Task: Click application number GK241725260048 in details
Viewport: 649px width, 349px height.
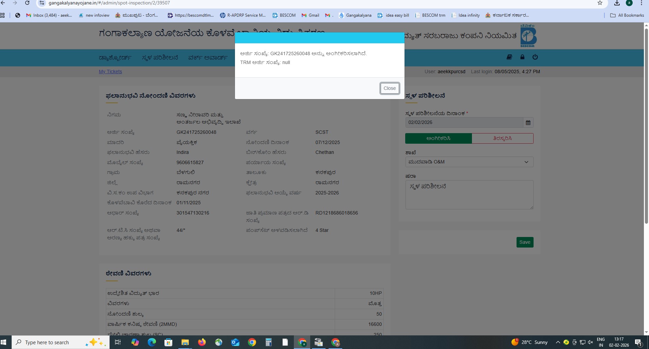Action: (196, 132)
